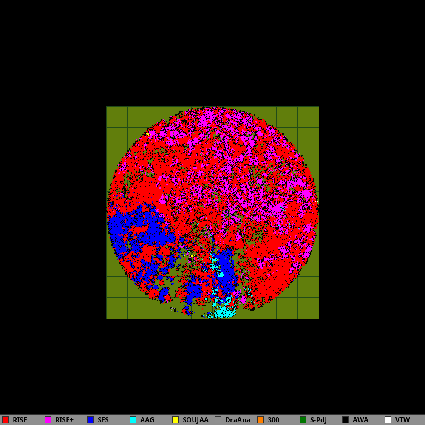
Task: Click the cyan AAG legend swatch
Action: [133, 420]
